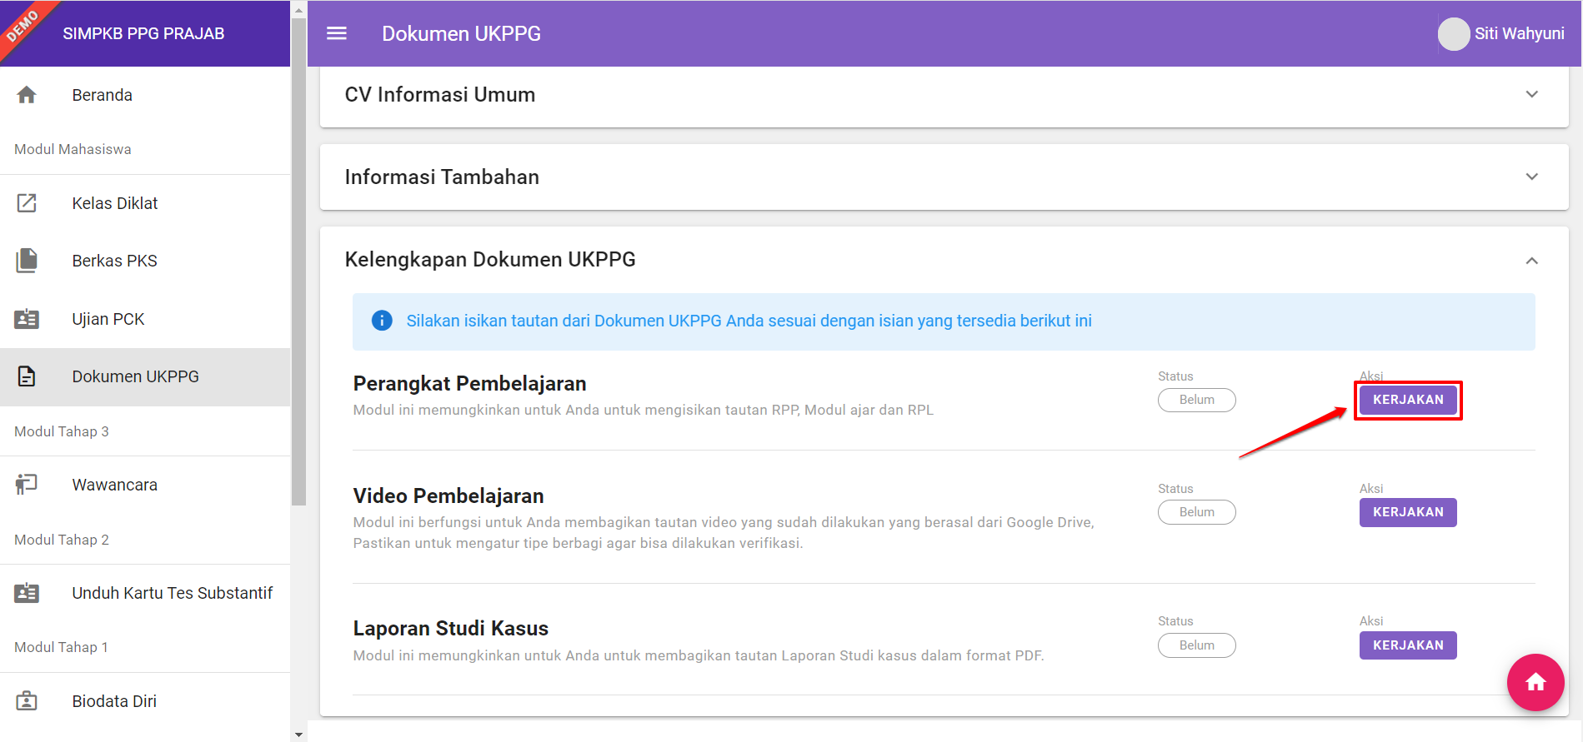Click KERJAKAN for Laporan Studi Kasus
Screen dimensions: 1583x742
click(x=1407, y=645)
